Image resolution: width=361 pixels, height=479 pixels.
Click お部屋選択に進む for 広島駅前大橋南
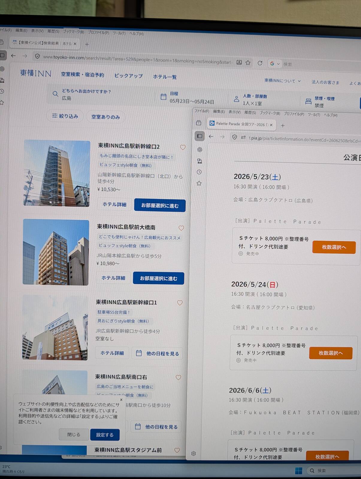click(x=158, y=278)
